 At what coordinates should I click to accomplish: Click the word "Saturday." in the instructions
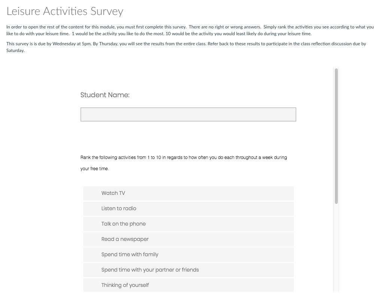pyautogui.click(x=15, y=50)
